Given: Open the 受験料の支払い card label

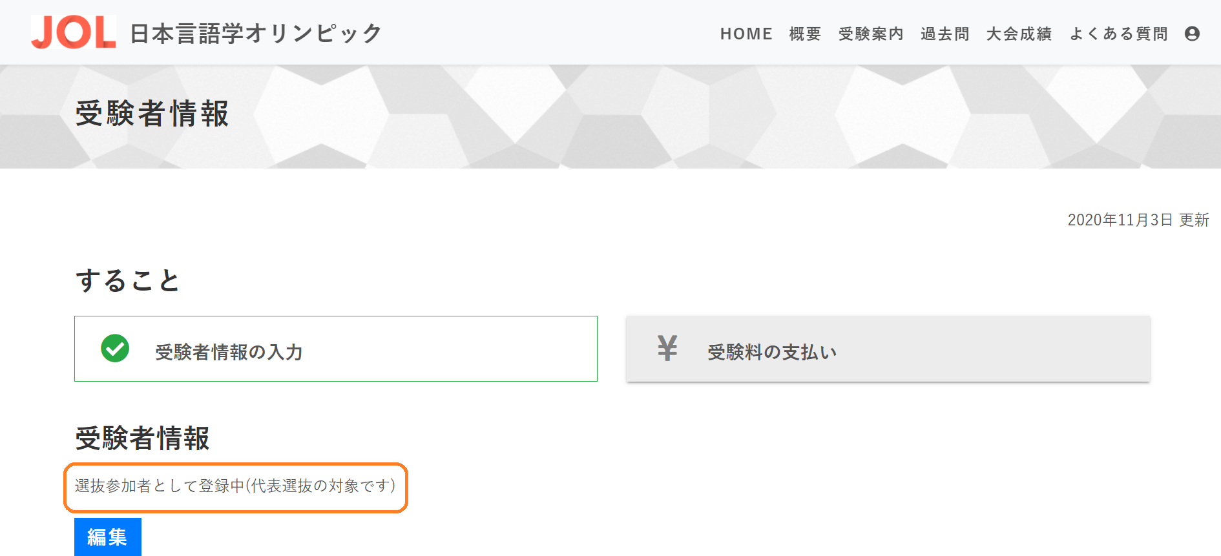Looking at the screenshot, I should [772, 352].
